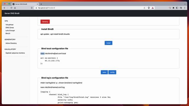Screen dimensions: 189x106
Task: Click the red triangle rewards icon
Action: (153, 8)
